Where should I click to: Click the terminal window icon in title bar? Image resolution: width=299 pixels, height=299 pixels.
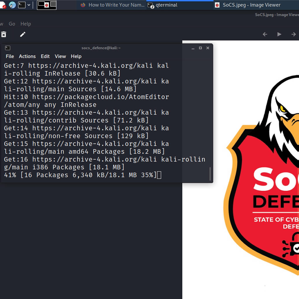(8, 48)
